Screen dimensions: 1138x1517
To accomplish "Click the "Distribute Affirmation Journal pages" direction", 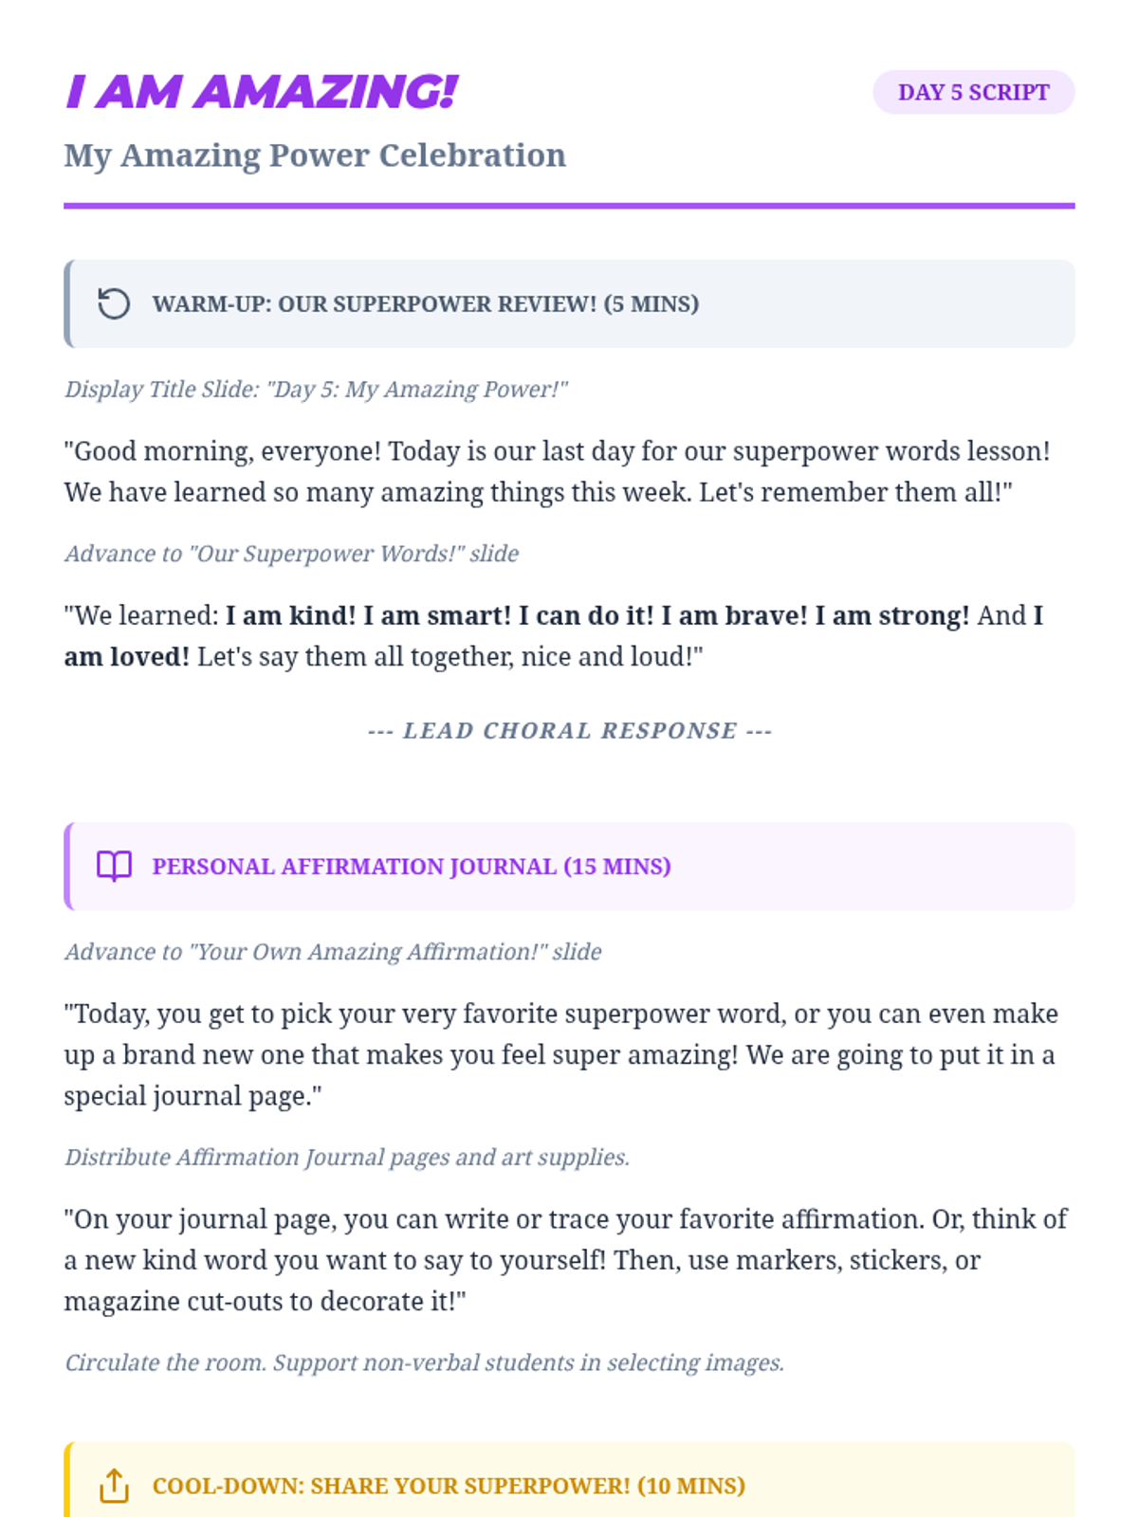I will pos(347,1158).
